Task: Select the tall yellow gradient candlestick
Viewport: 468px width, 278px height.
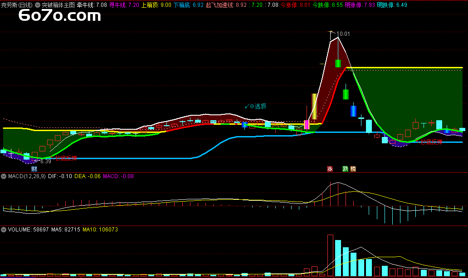Action: pyautogui.click(x=314, y=106)
